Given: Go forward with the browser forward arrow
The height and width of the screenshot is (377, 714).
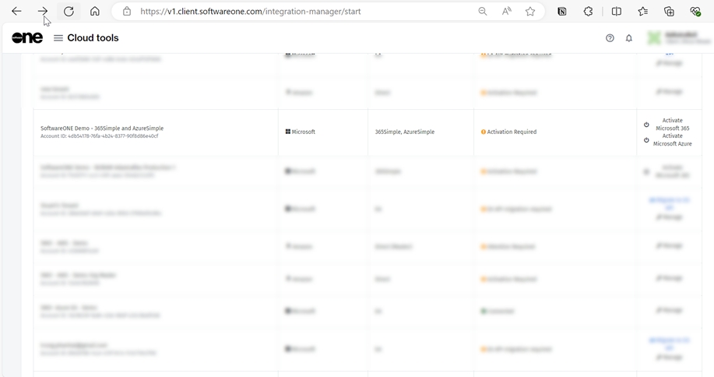Looking at the screenshot, I should point(43,12).
